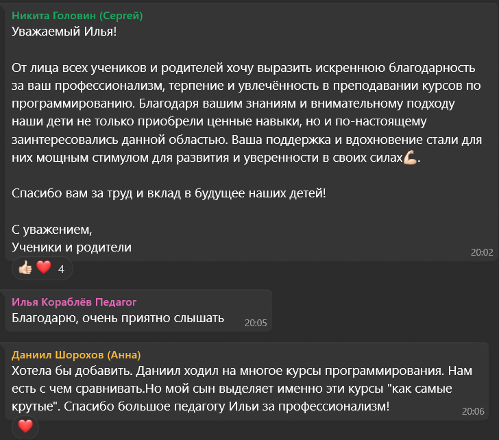Image resolution: width=499 pixels, height=440 pixels.
Task: Click the flexed biceps emoji in the message
Action: click(410, 158)
